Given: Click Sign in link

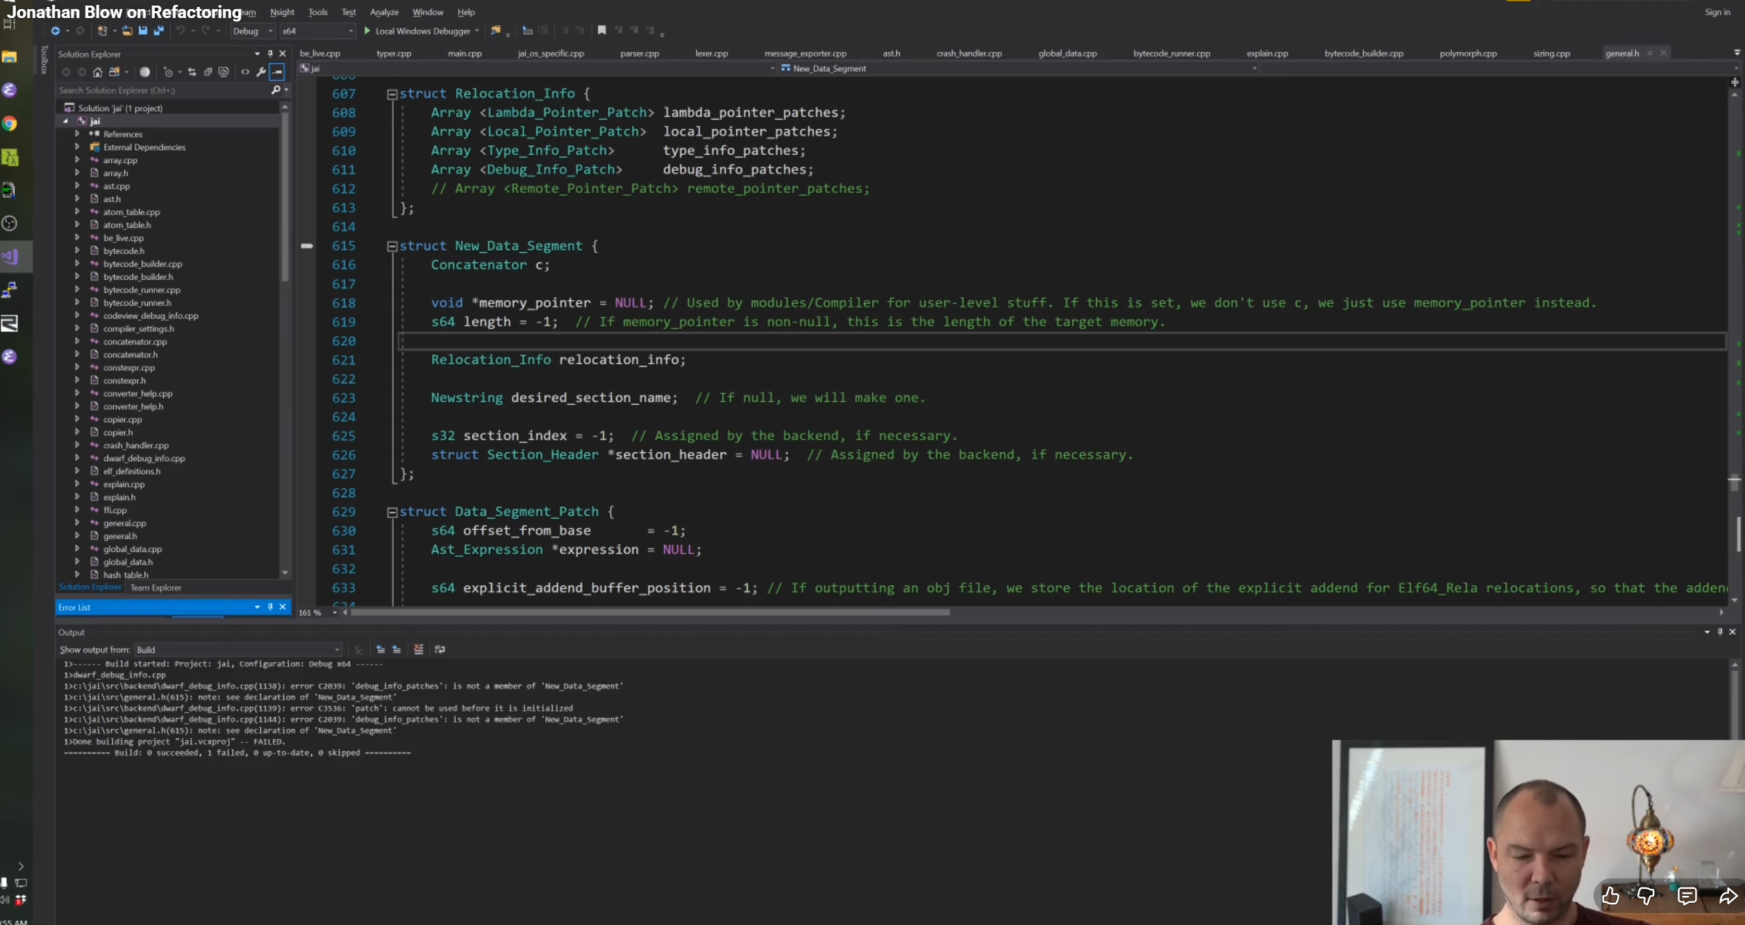Looking at the screenshot, I should [1717, 12].
